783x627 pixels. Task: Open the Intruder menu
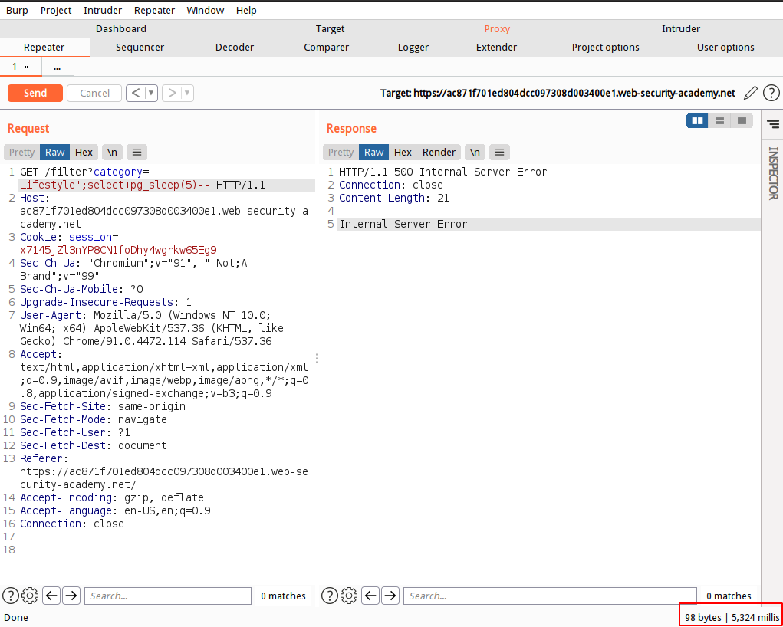pos(102,11)
